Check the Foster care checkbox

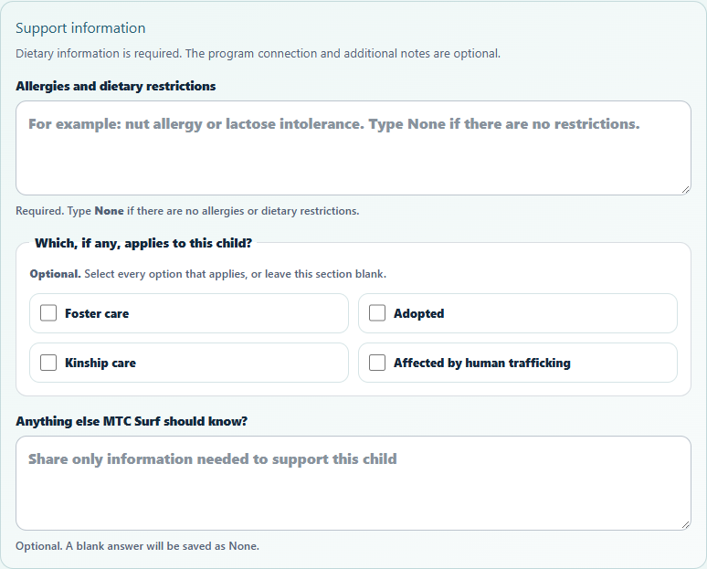tap(48, 313)
